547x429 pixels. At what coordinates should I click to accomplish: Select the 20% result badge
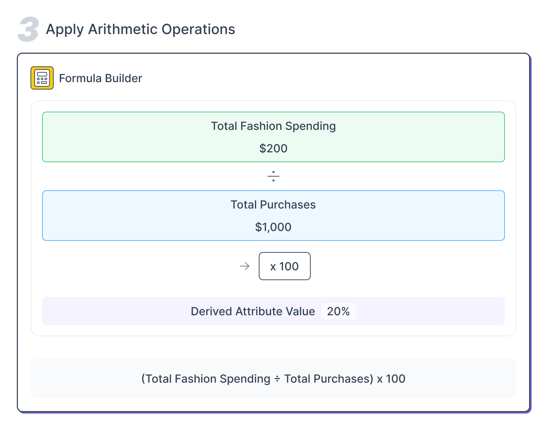(x=338, y=311)
